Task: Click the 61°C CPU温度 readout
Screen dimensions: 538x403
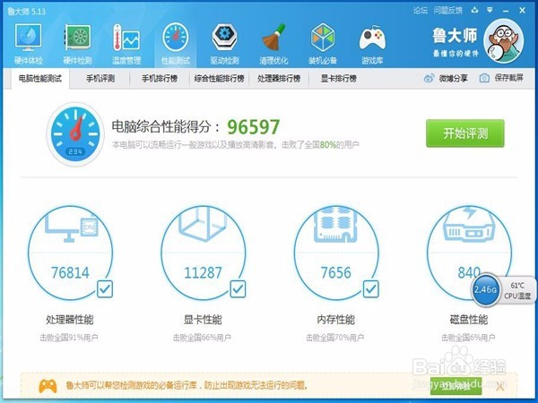Action: [x=517, y=290]
